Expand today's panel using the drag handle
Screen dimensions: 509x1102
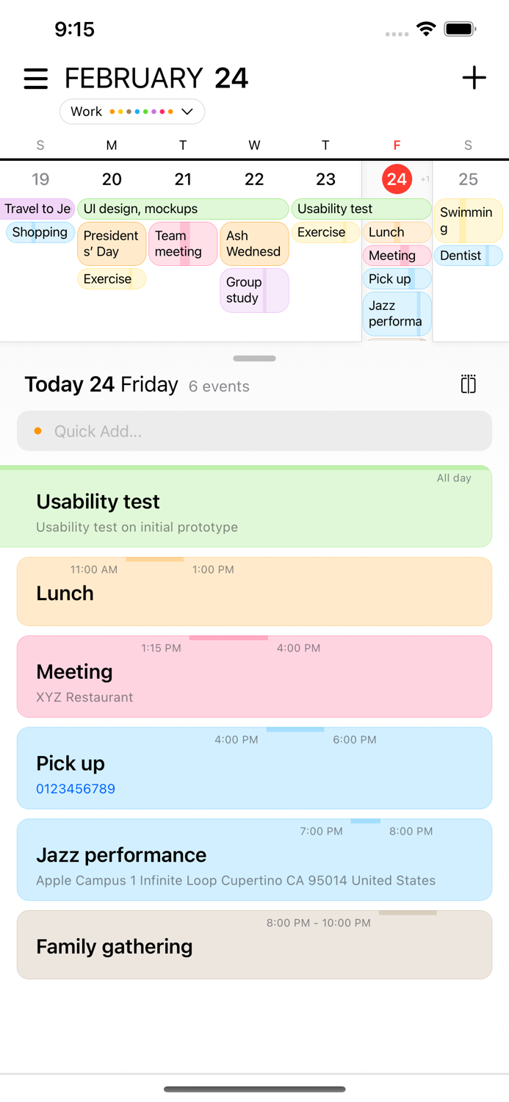254,359
